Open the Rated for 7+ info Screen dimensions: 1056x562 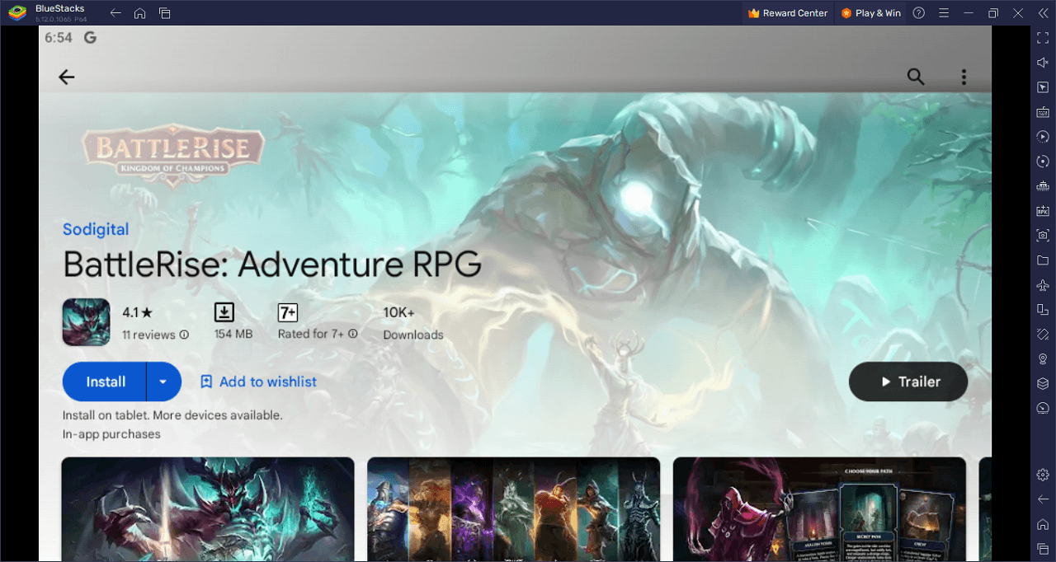click(x=318, y=334)
